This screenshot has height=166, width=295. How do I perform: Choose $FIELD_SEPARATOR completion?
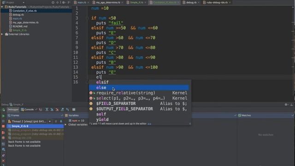click(x=139, y=103)
